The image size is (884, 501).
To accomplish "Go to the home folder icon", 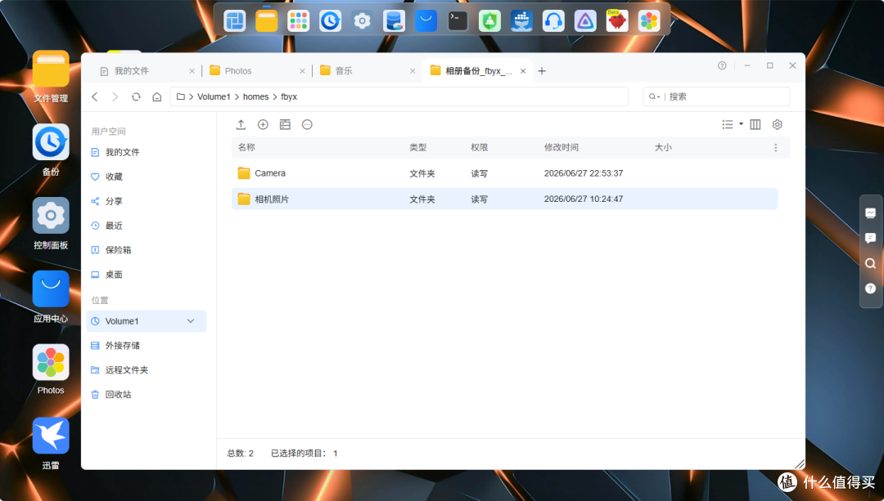I will point(156,96).
